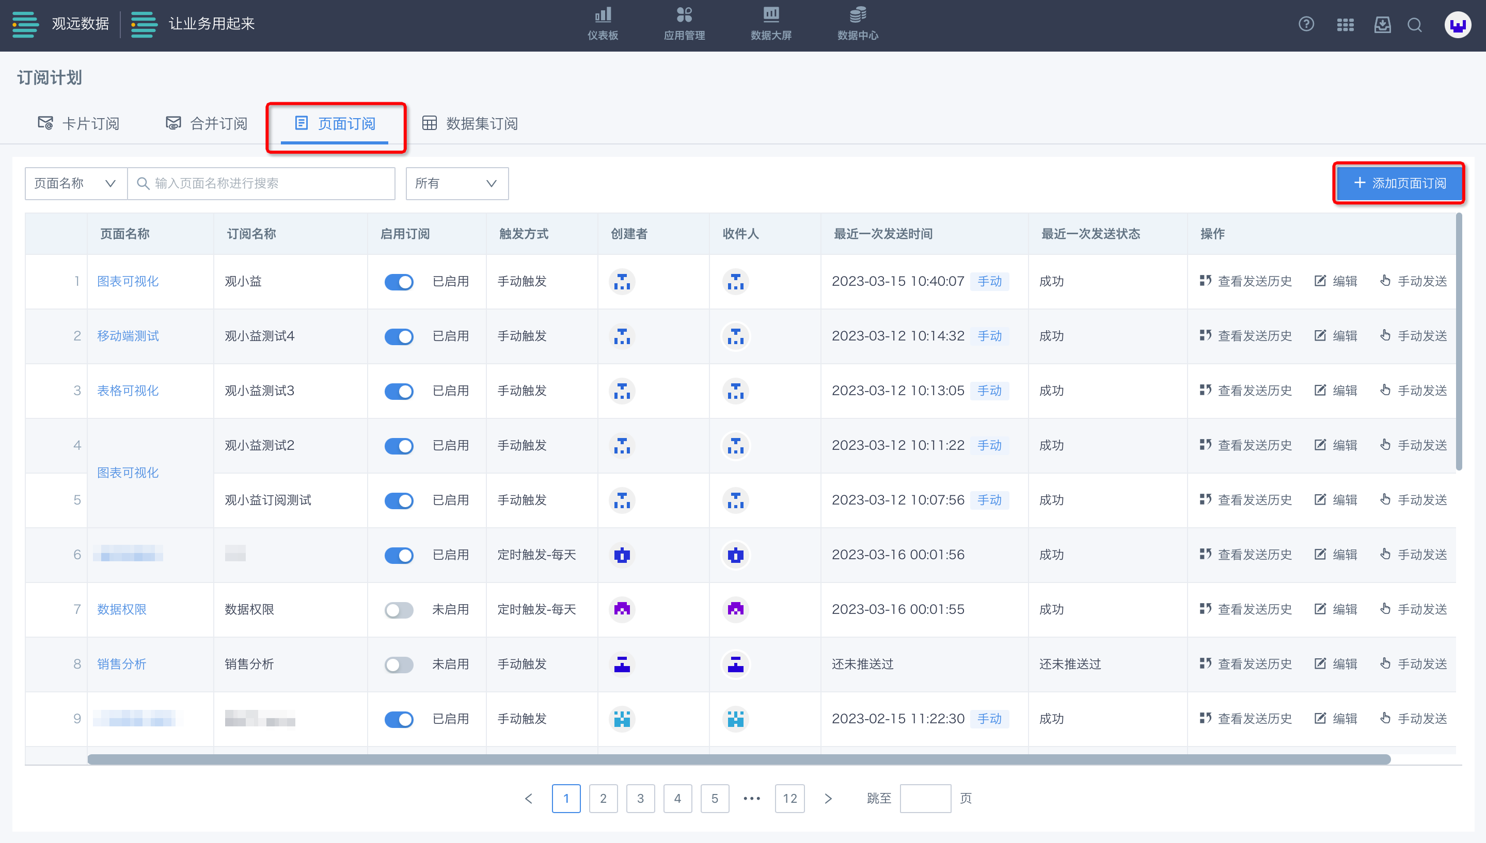View send history for 销售分析 row
Image resolution: width=1486 pixels, height=843 pixels.
coord(1245,663)
